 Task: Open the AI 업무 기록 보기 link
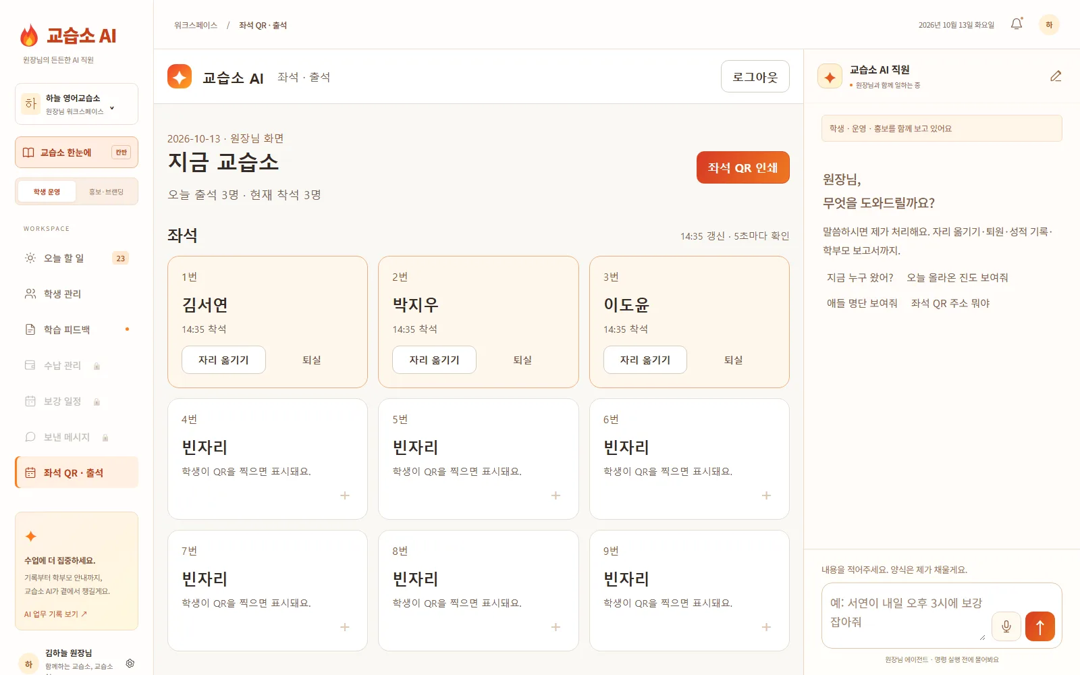coord(55,614)
